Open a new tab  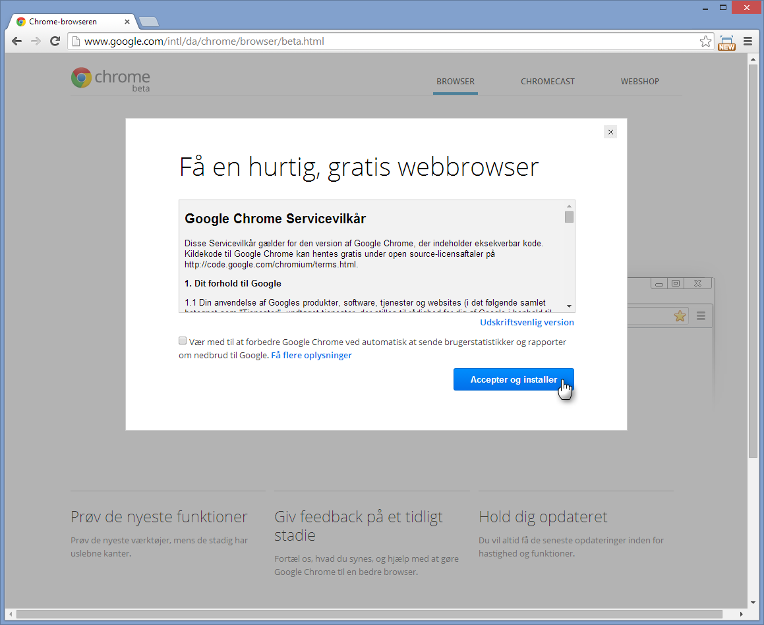point(149,22)
